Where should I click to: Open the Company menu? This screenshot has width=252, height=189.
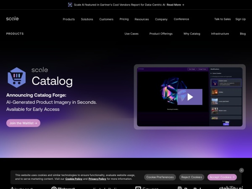[x=161, y=19]
